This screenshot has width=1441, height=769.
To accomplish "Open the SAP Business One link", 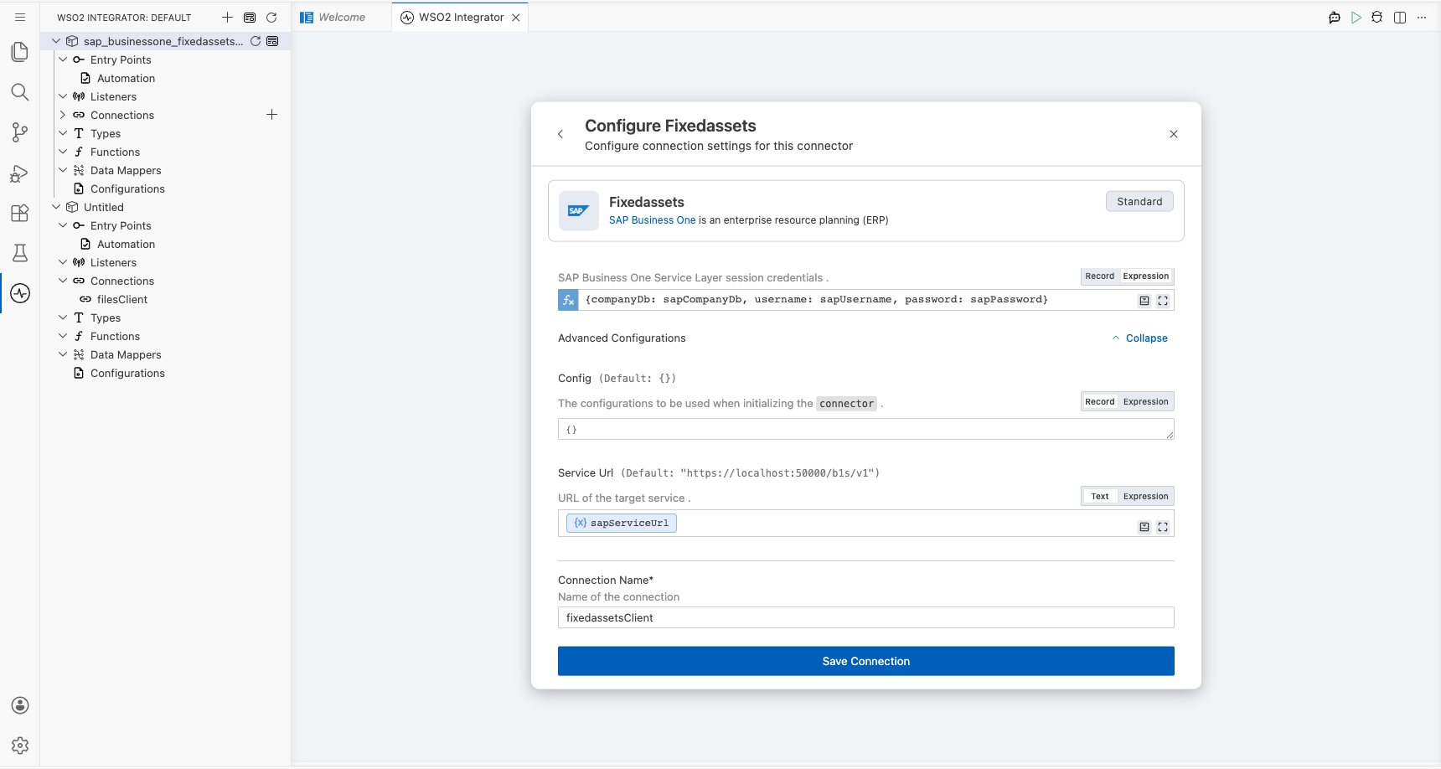I will pyautogui.click(x=652, y=220).
